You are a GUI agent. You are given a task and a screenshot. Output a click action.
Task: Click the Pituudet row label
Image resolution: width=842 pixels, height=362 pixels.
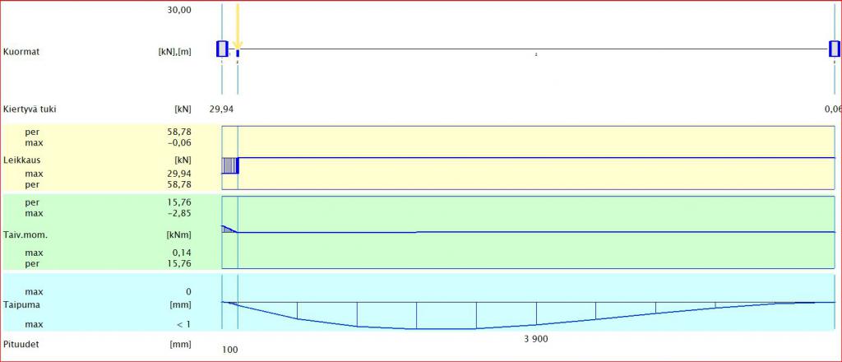pos(22,345)
